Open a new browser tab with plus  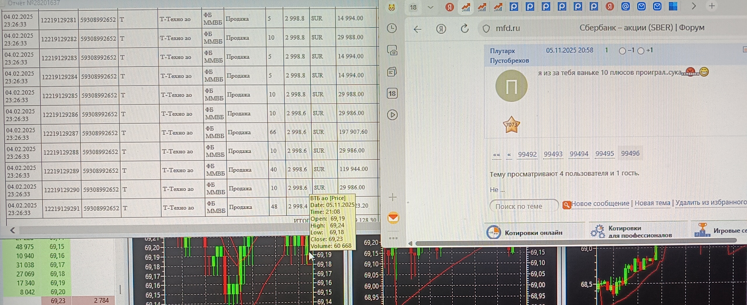712,6
